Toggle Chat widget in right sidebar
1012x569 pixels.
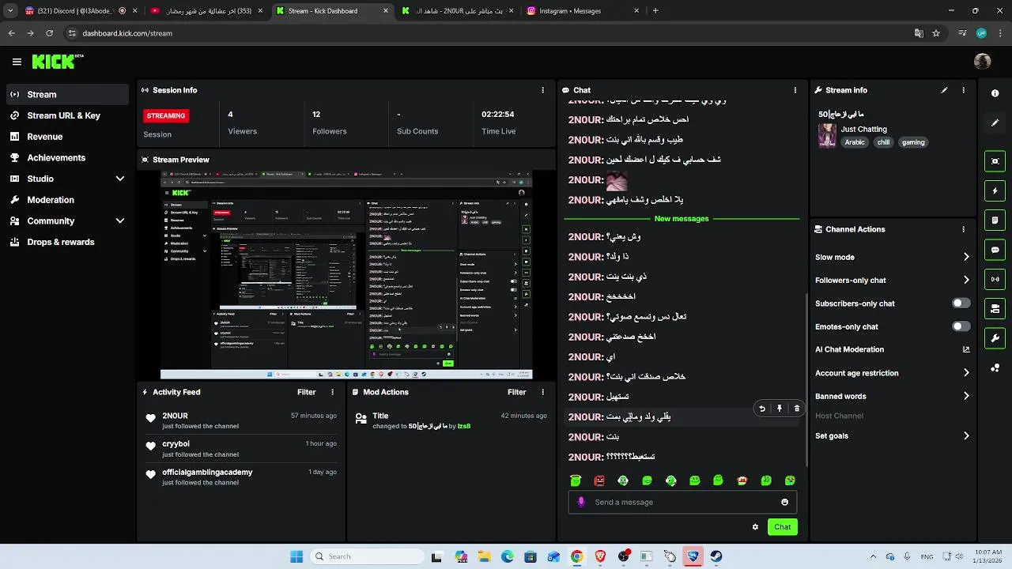pyautogui.click(x=995, y=250)
